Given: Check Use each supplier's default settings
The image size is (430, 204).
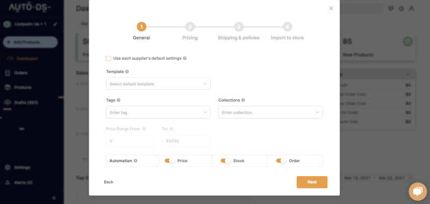Looking at the screenshot, I should click(x=109, y=59).
